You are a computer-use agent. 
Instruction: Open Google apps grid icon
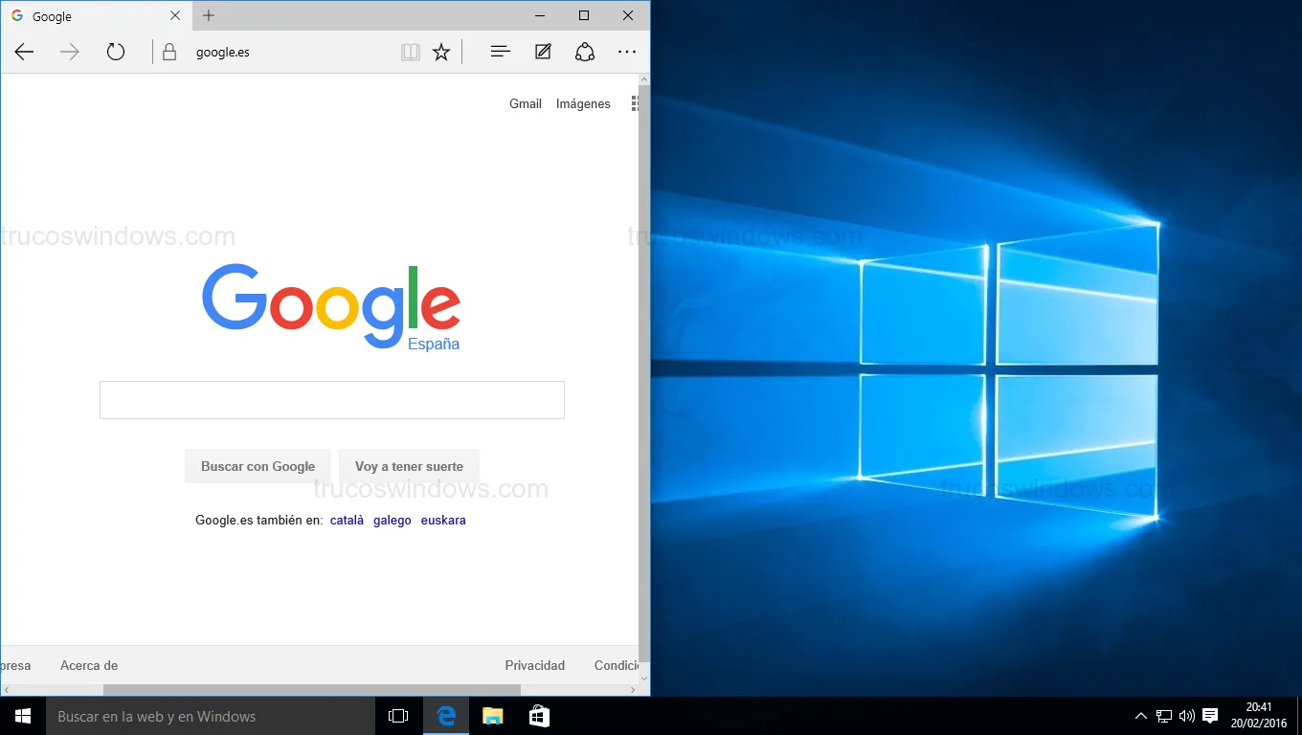click(635, 103)
